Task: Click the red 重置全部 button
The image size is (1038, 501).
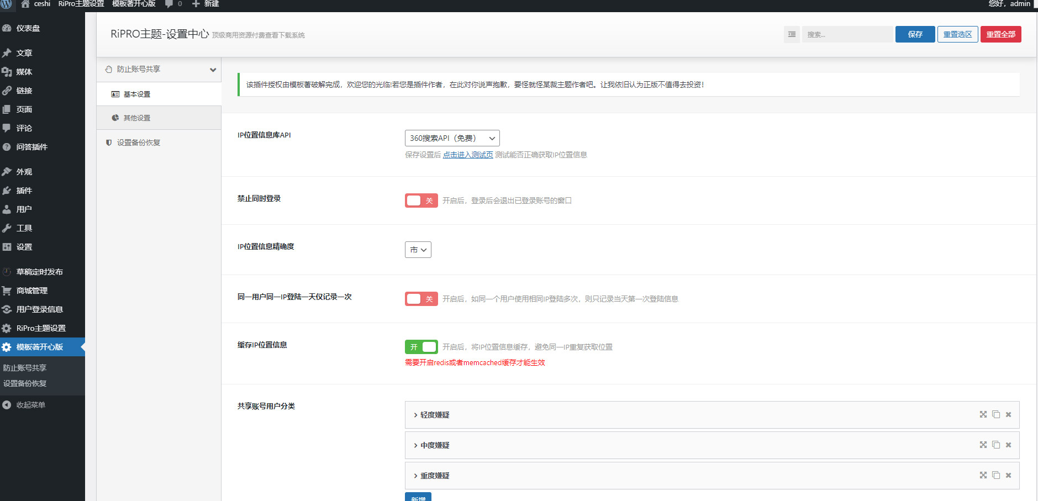Action: [x=1000, y=34]
